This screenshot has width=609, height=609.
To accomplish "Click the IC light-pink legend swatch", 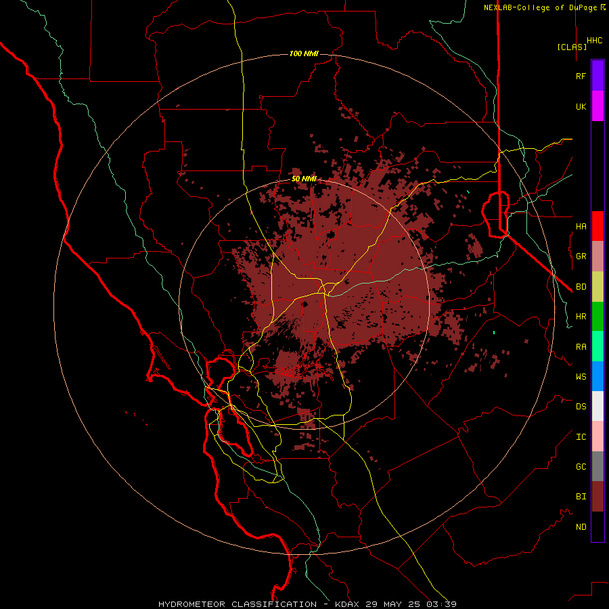I will (x=597, y=436).
